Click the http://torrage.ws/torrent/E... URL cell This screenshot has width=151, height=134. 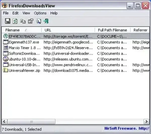tap(68, 36)
